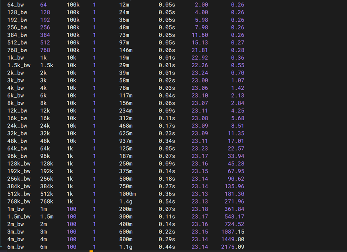Select the 361.84 value

(x=234, y=209)
